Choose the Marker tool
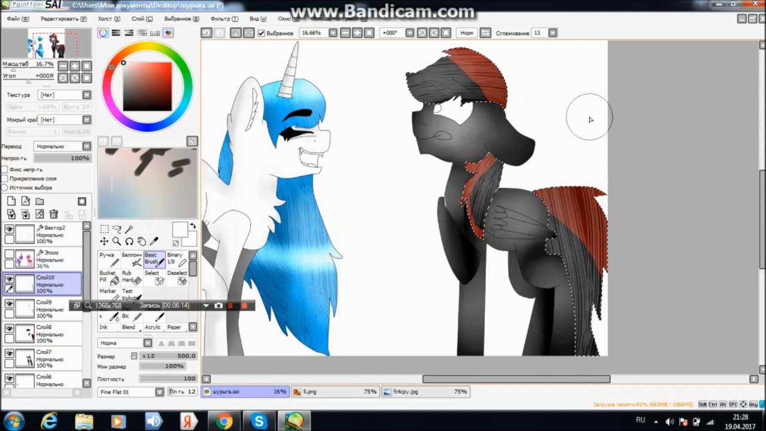This screenshot has width=766, height=431. [x=109, y=294]
